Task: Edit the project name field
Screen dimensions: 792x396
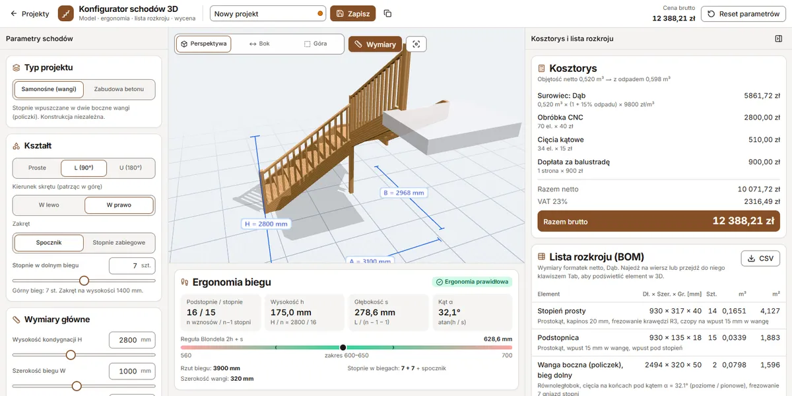Action: click(268, 13)
